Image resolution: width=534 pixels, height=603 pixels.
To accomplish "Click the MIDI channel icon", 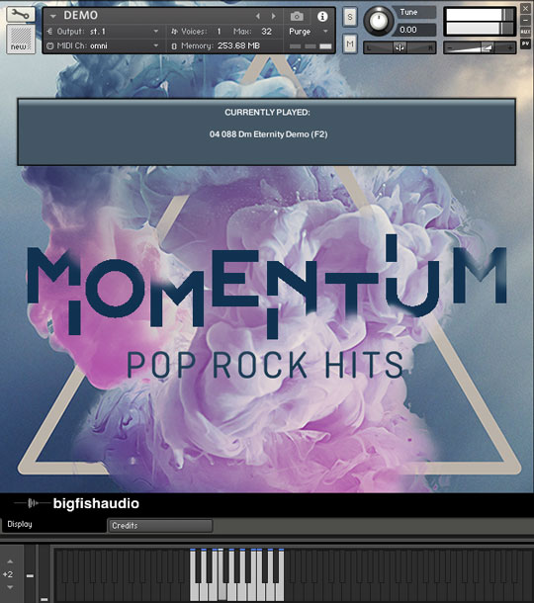I will 50,45.
